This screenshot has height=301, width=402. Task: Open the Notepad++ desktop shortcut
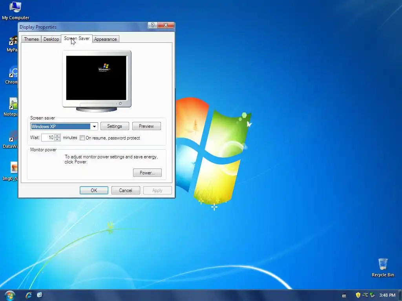11,107
